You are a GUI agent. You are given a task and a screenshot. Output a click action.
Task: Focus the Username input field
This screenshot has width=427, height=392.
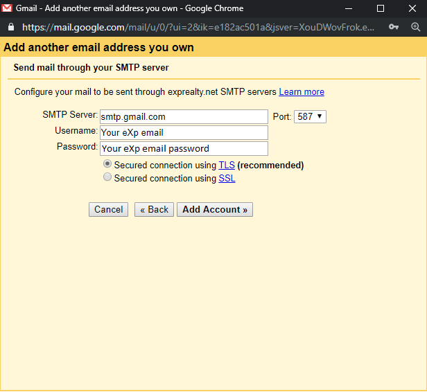pyautogui.click(x=184, y=133)
